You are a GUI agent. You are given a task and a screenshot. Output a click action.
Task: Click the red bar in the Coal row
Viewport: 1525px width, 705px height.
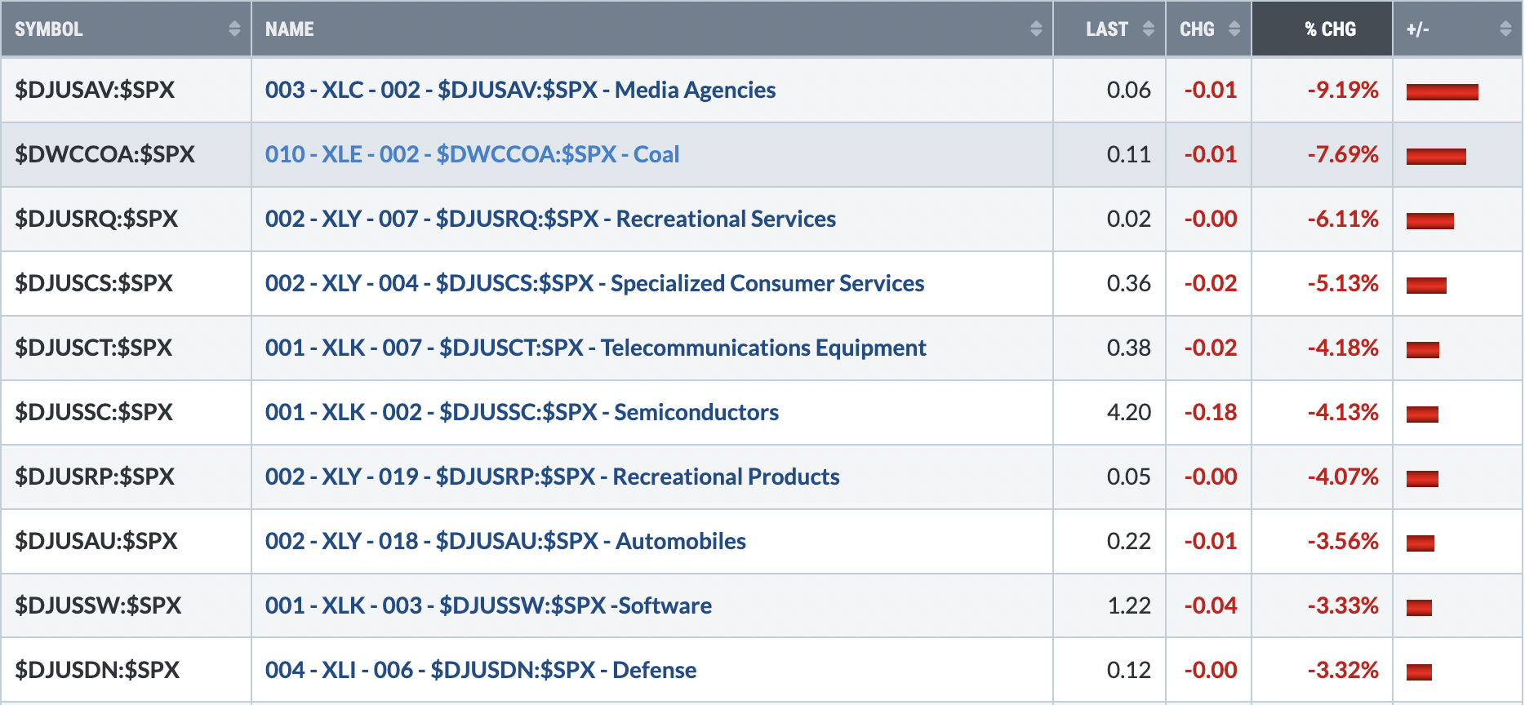click(x=1436, y=156)
